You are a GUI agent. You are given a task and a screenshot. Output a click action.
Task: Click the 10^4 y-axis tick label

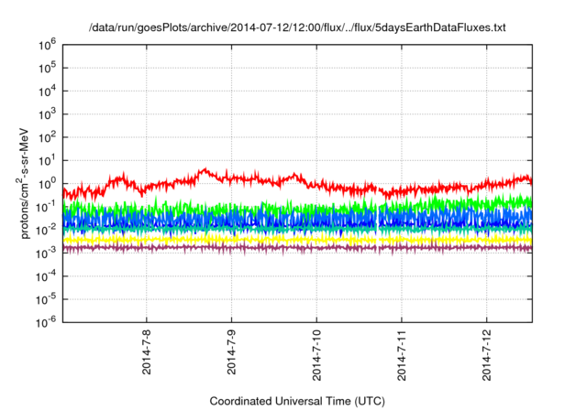47,92
